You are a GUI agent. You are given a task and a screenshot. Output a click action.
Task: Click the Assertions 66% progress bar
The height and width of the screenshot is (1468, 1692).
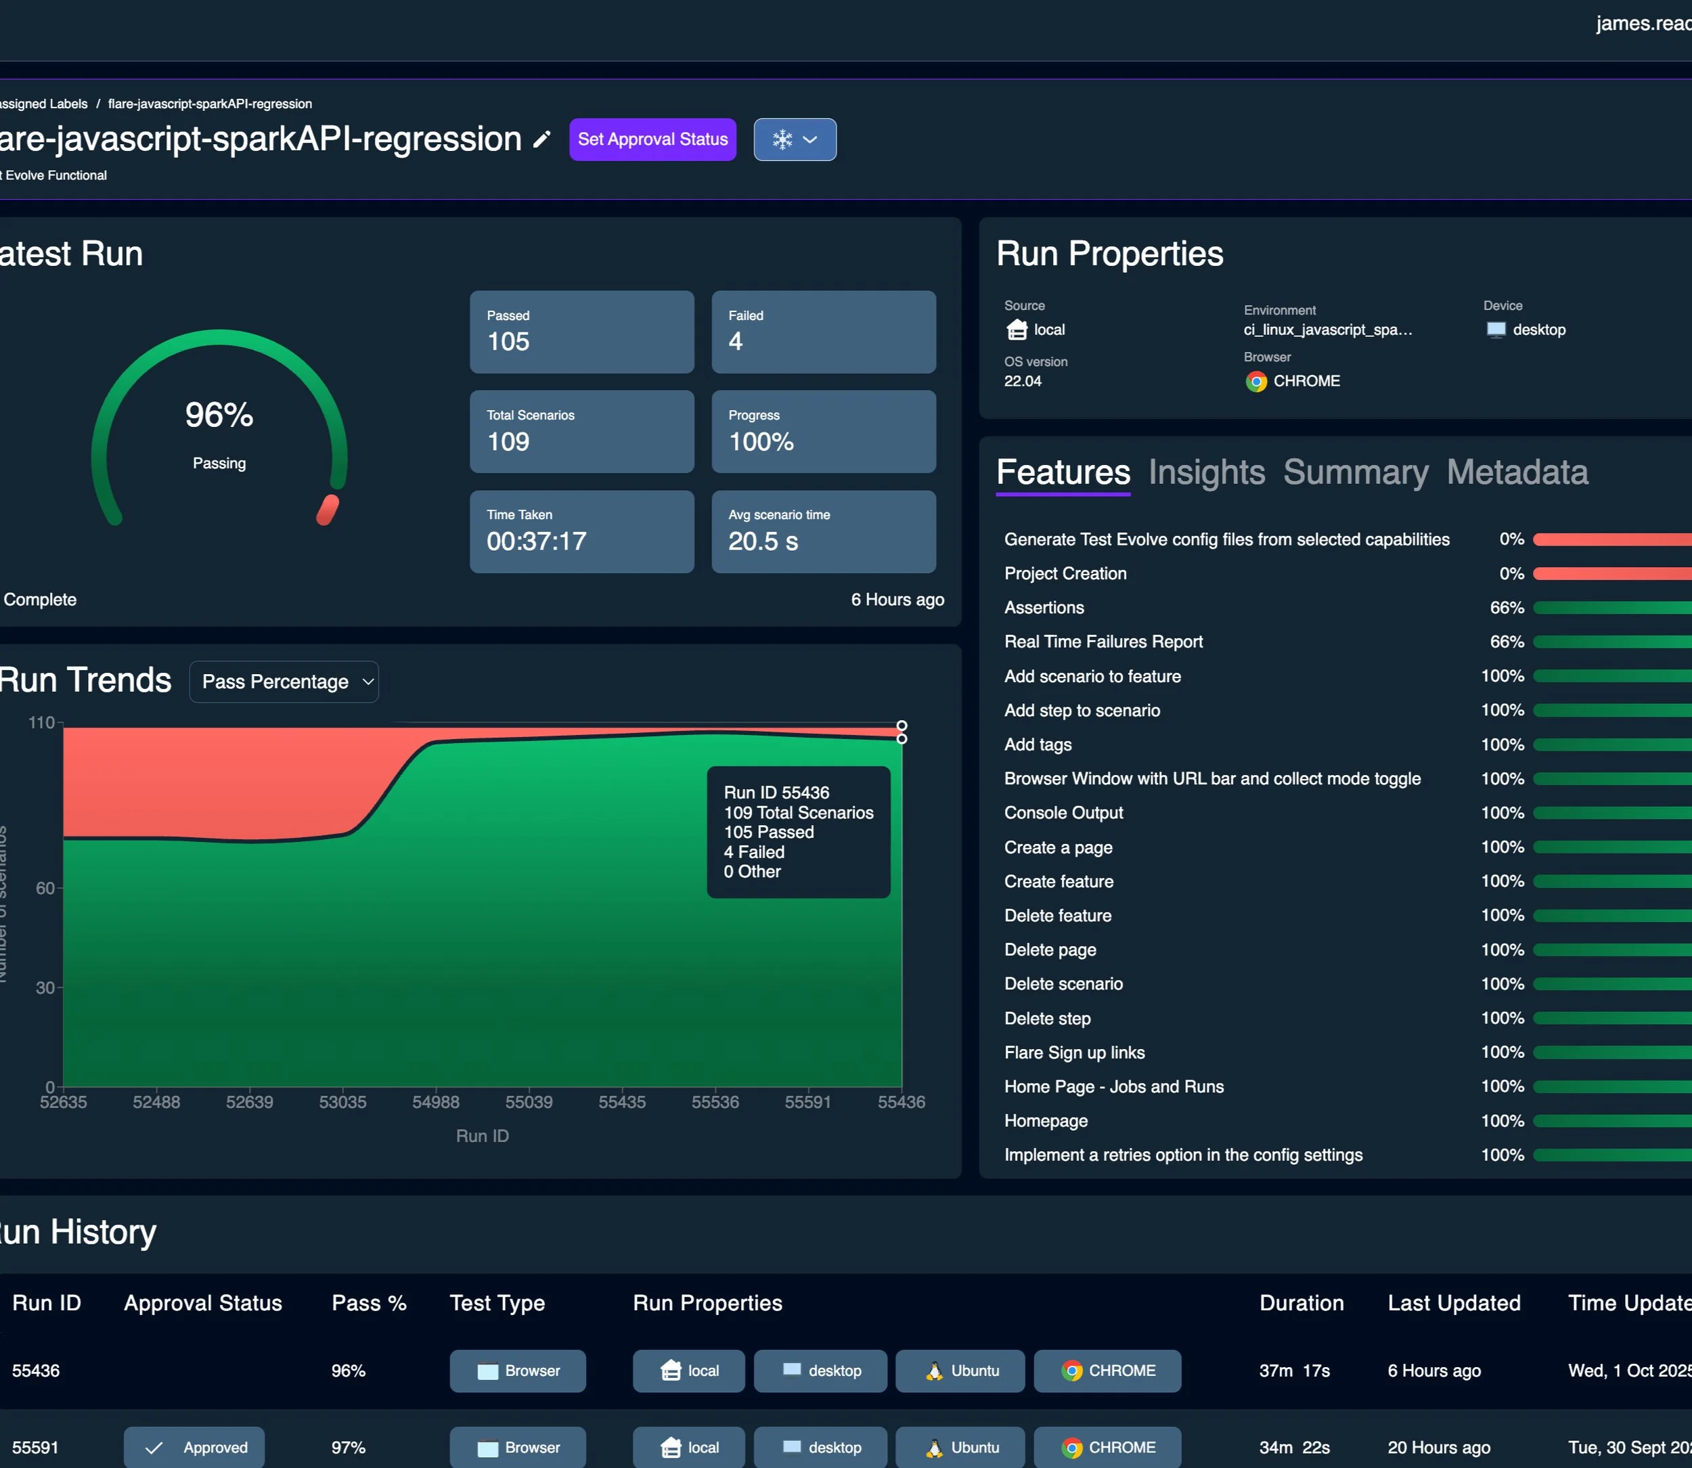1610,608
